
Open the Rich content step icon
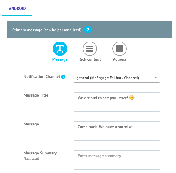pos(90,49)
